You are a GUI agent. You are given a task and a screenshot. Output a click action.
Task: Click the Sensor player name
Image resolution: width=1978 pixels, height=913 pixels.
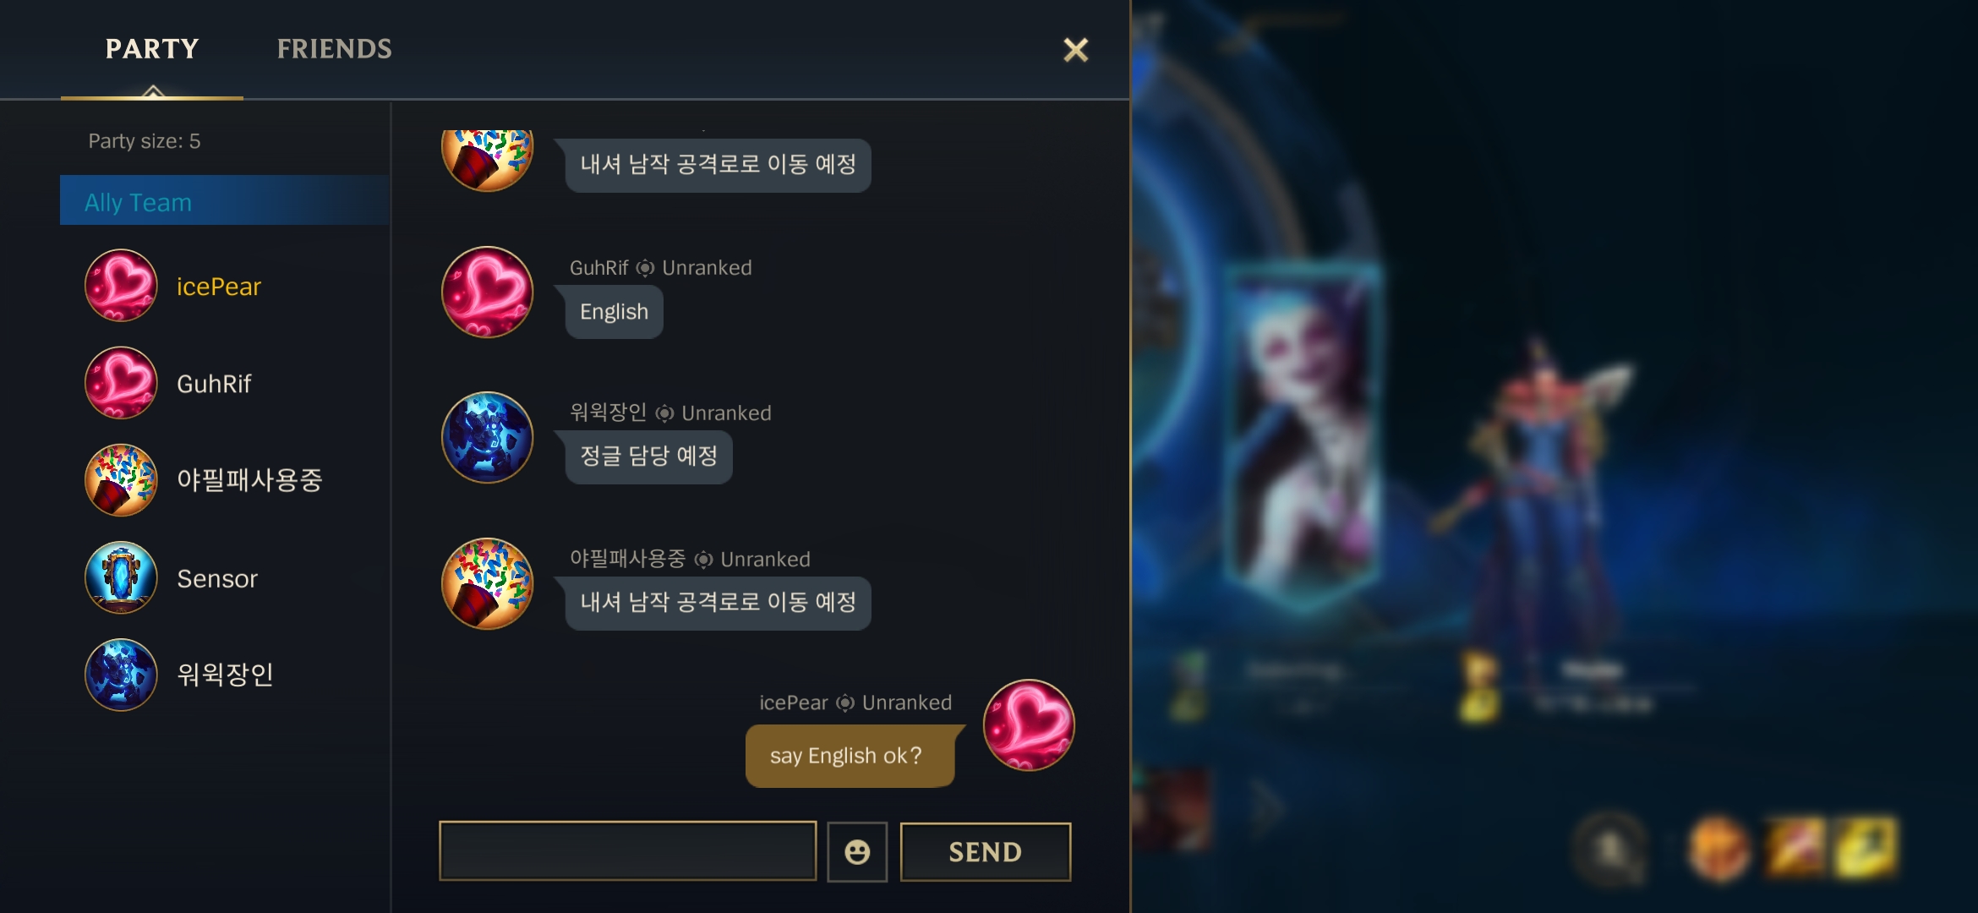point(217,578)
